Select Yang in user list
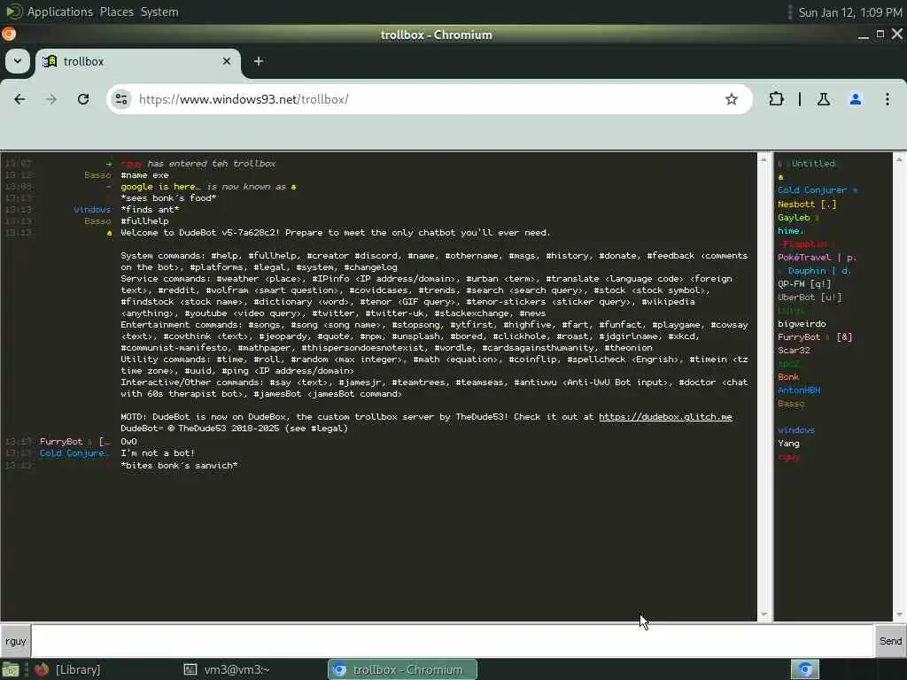 pos(788,444)
